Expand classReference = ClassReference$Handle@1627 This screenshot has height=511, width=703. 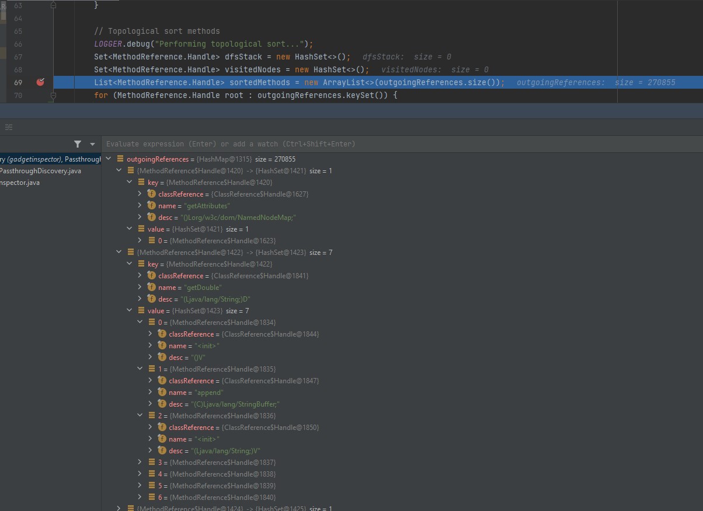coord(140,194)
